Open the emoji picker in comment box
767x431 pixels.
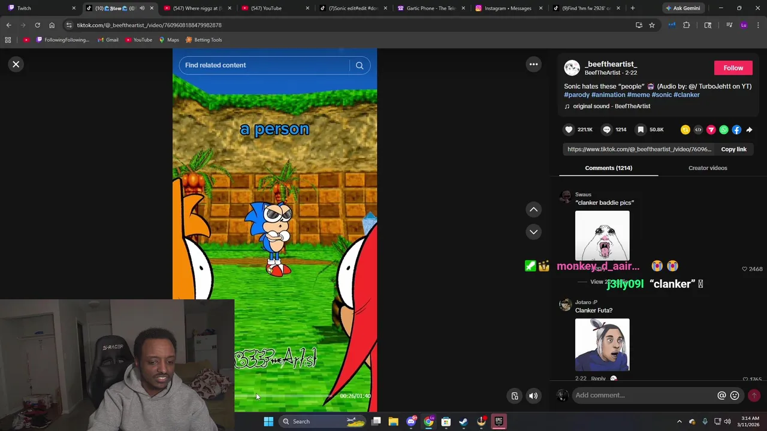[x=735, y=395]
